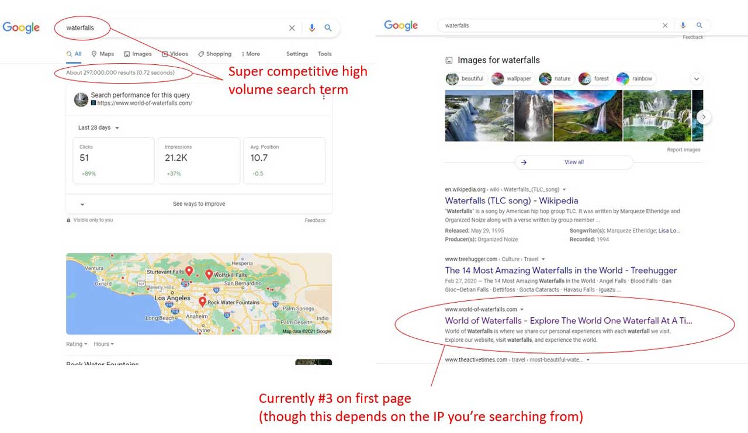The image size is (748, 433).
Task: Click the microphone voice search in left search bar
Action: tap(312, 28)
